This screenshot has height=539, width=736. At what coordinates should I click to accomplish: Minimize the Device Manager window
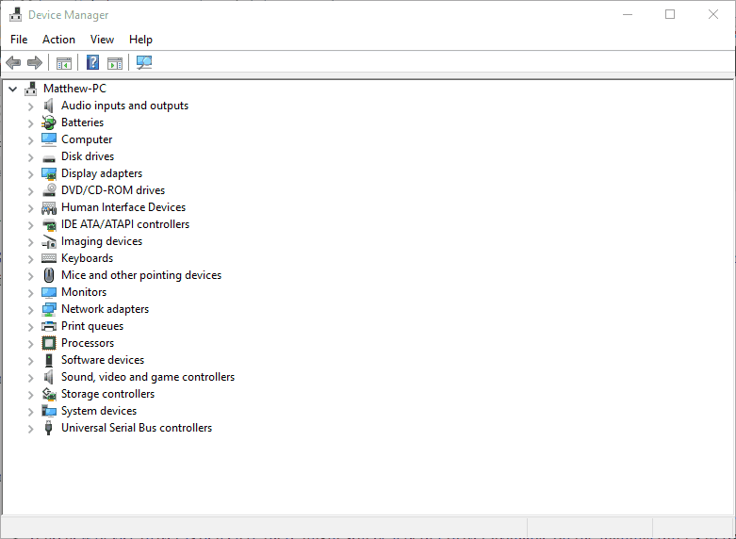628,14
